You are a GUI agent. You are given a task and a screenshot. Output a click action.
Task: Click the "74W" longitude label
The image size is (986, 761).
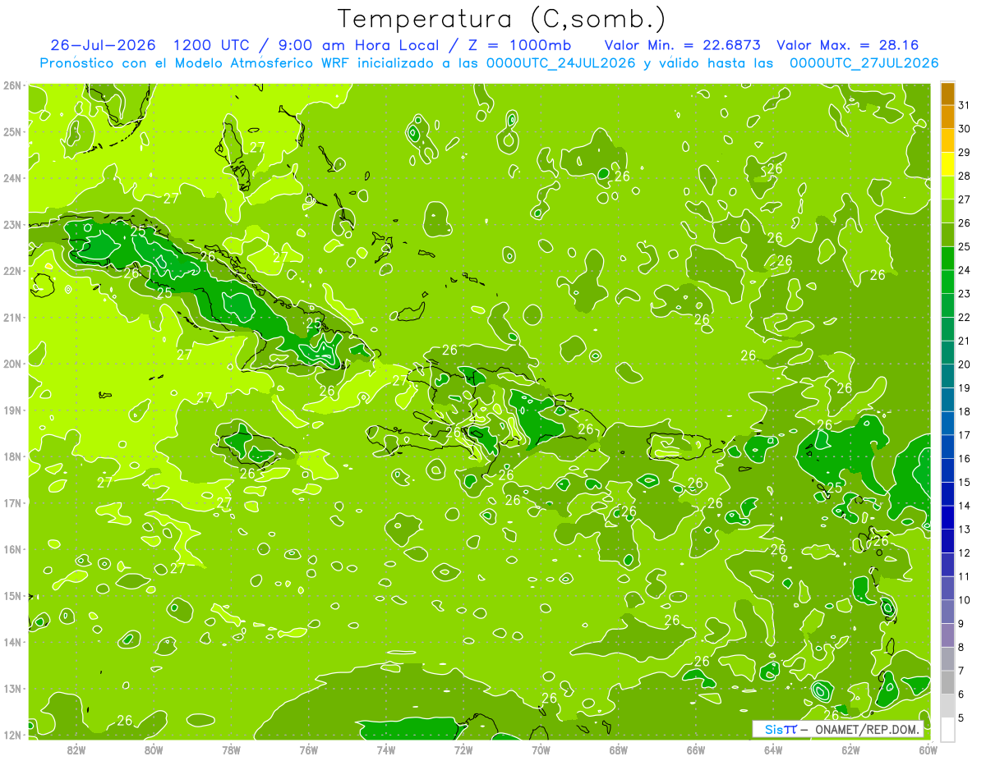click(x=386, y=750)
